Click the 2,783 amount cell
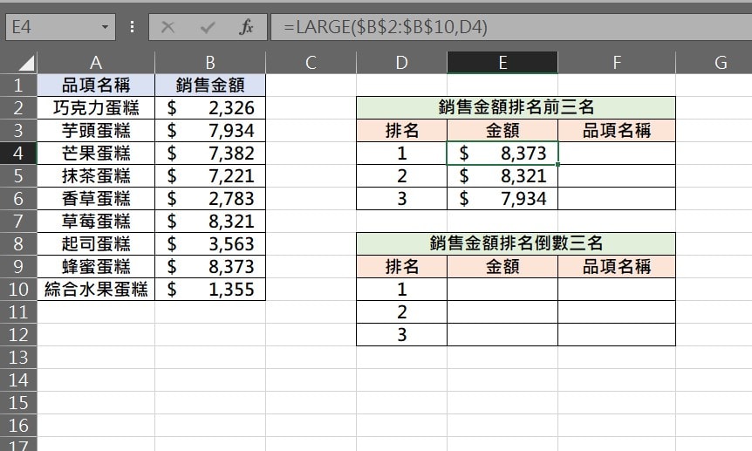The width and height of the screenshot is (752, 451). coord(210,199)
